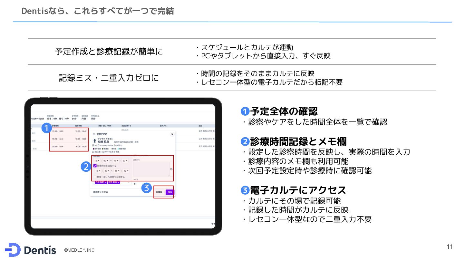
Task: Click the copy icon beside the 訪問メモ box
Action: pos(171,169)
